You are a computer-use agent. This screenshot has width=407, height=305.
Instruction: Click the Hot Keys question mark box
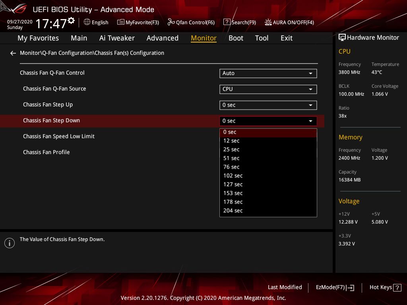point(397,288)
